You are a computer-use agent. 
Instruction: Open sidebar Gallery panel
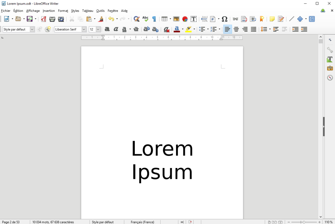(x=330, y=68)
